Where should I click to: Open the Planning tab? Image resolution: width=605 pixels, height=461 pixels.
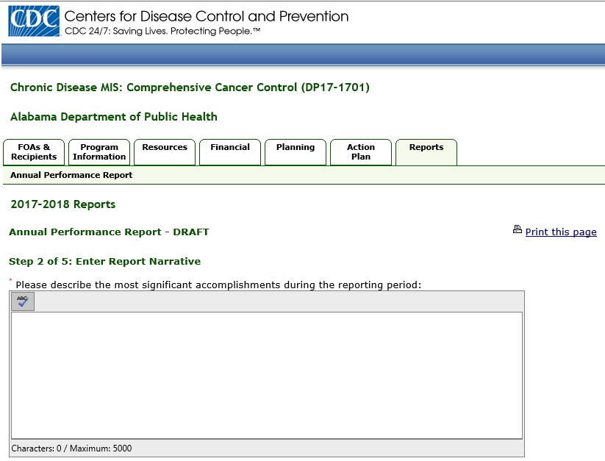296,148
